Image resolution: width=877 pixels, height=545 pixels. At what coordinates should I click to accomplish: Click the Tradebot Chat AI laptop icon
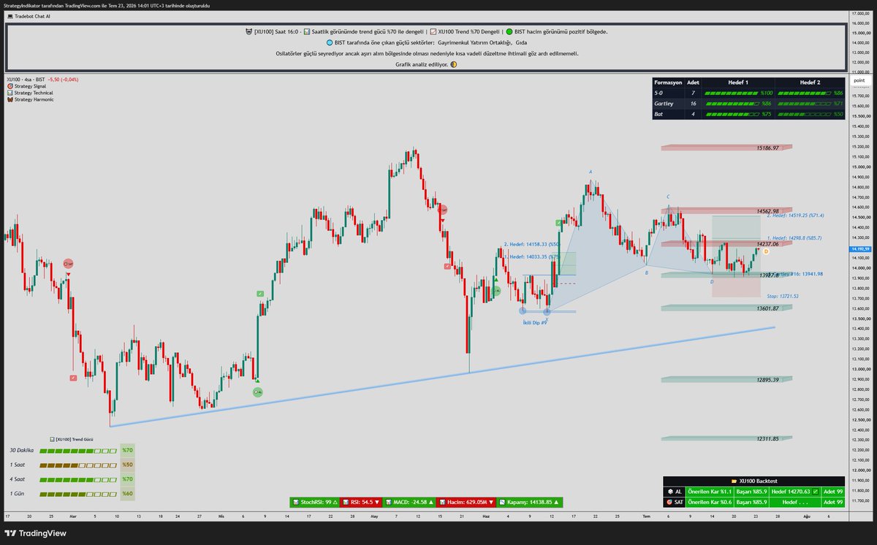point(10,15)
